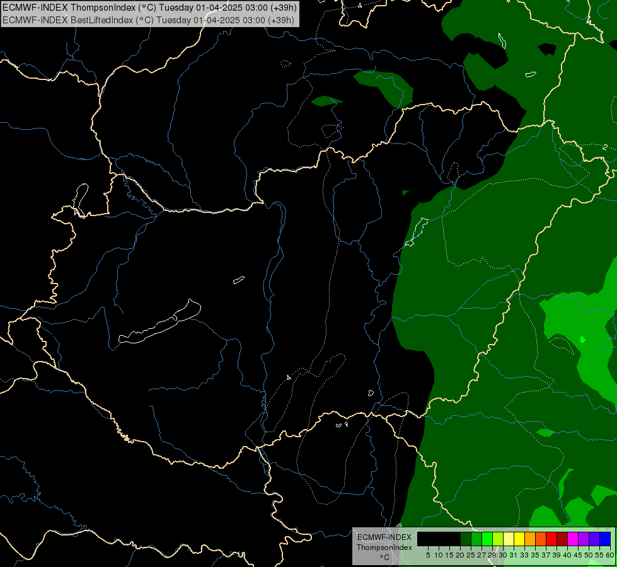Viewport: 617px width, 567px height.
Task: Click the °C unit label in legend
Action: 385,558
